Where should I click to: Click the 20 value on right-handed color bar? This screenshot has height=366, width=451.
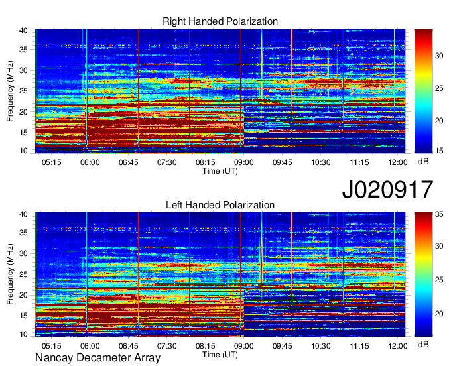pos(439,121)
